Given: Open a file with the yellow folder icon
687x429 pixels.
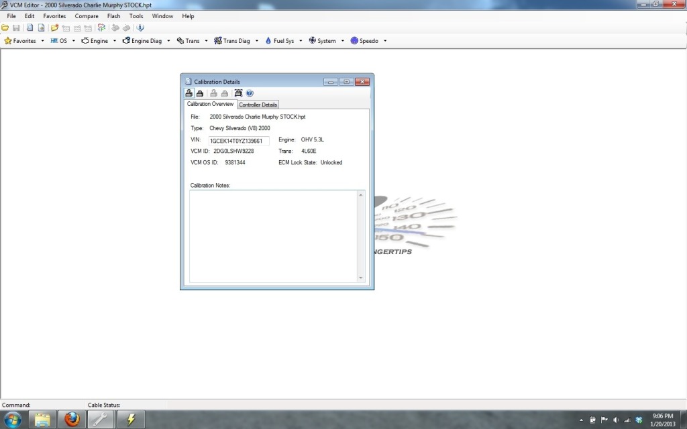Looking at the screenshot, I should pos(5,27).
